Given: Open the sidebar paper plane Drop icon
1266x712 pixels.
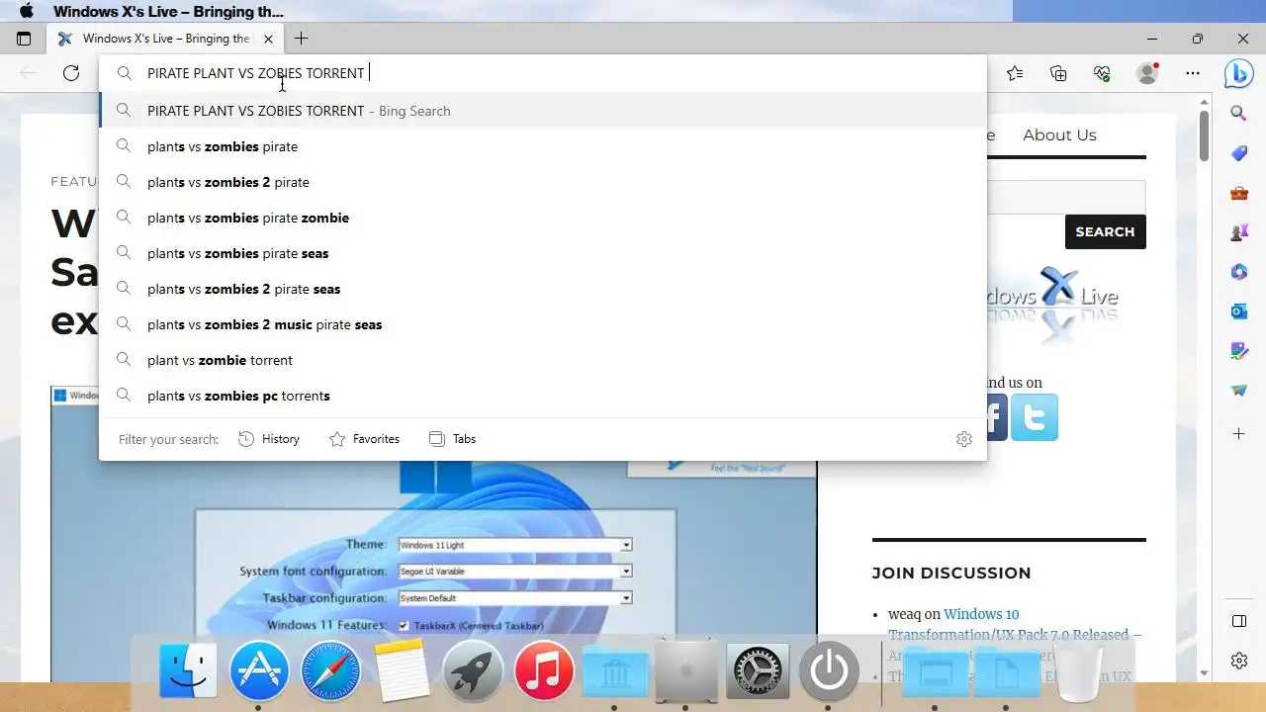Looking at the screenshot, I should tap(1238, 391).
